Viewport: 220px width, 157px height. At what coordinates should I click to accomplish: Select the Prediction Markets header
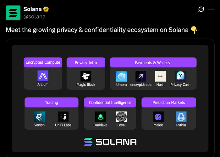(x=168, y=102)
